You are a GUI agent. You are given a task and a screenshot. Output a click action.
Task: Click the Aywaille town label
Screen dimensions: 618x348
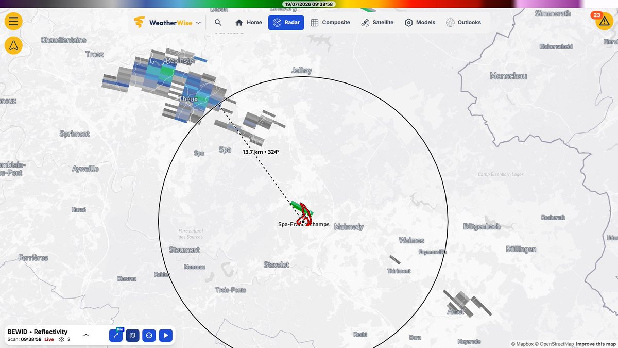[85, 169]
